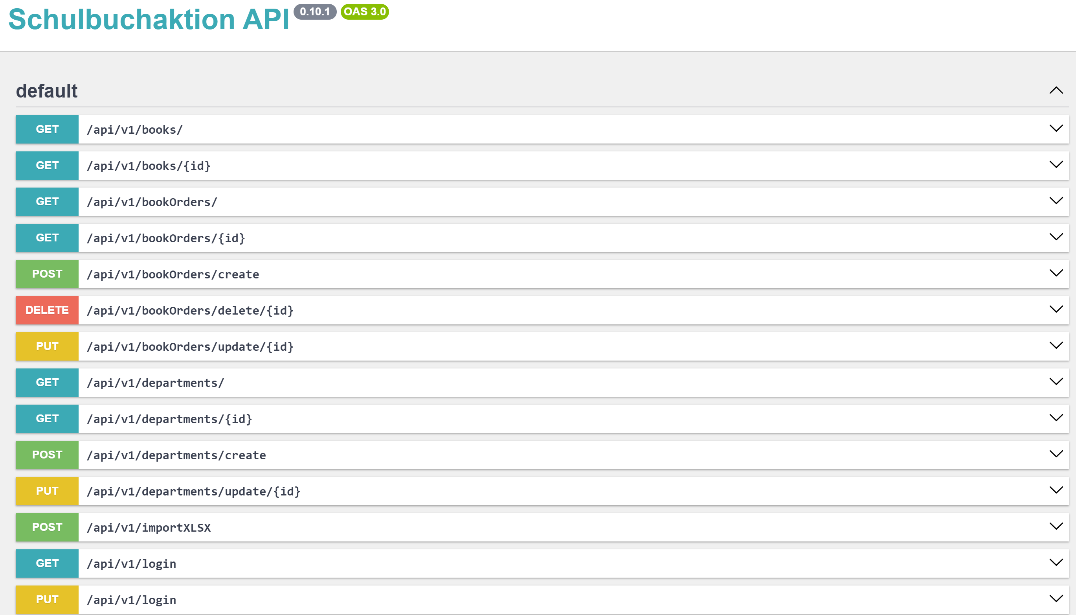Expand the POST bookOrders/create chevron

coord(1056,273)
